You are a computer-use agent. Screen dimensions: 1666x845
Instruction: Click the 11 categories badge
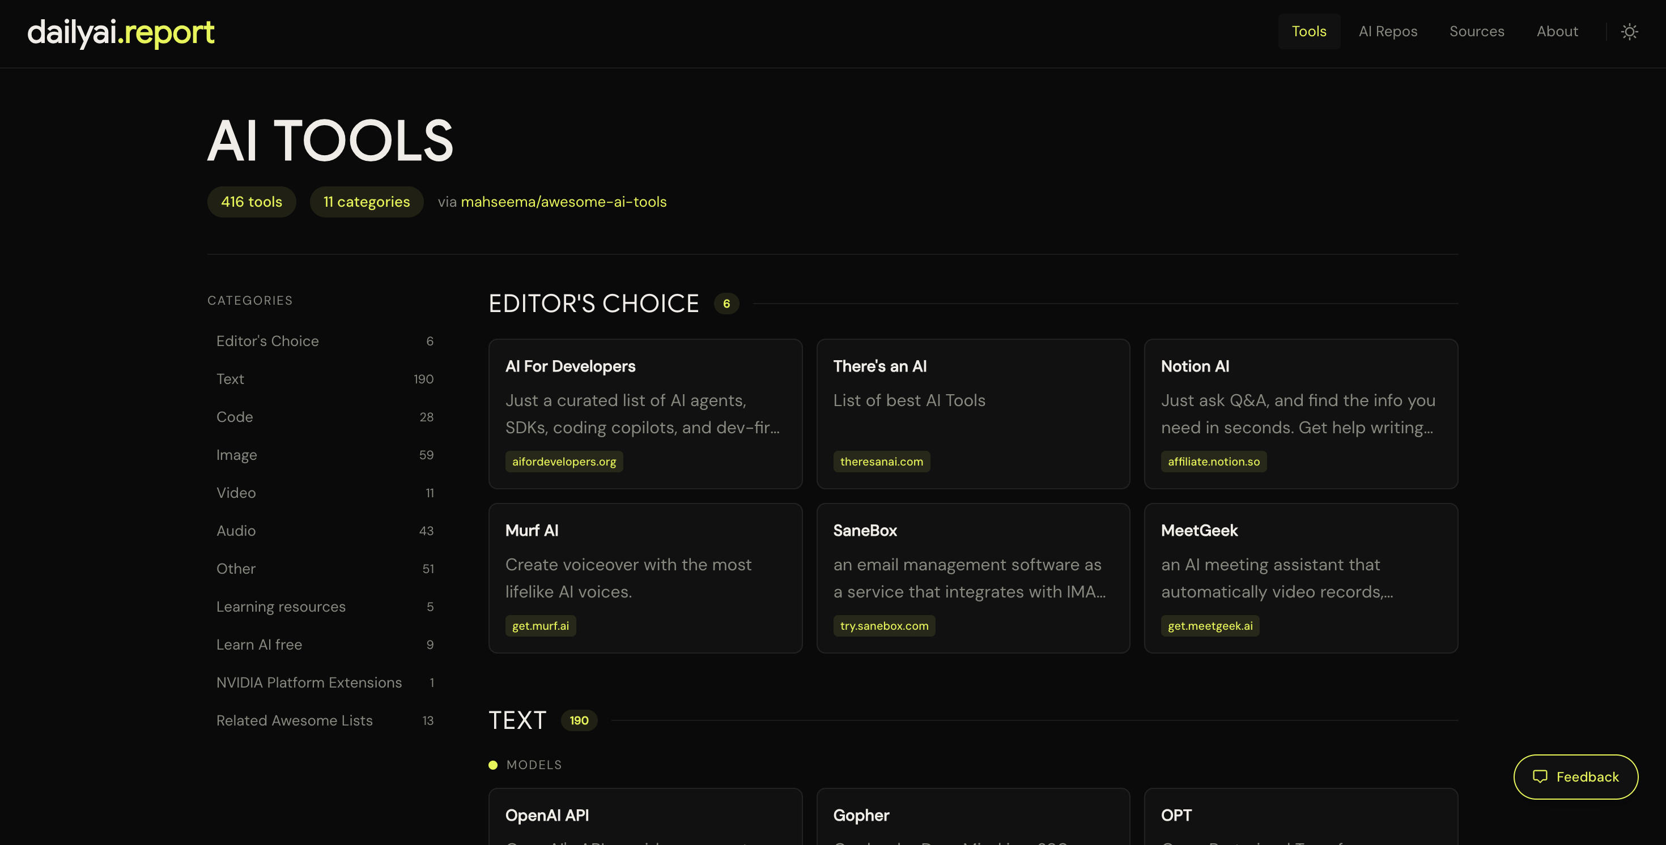pos(366,202)
